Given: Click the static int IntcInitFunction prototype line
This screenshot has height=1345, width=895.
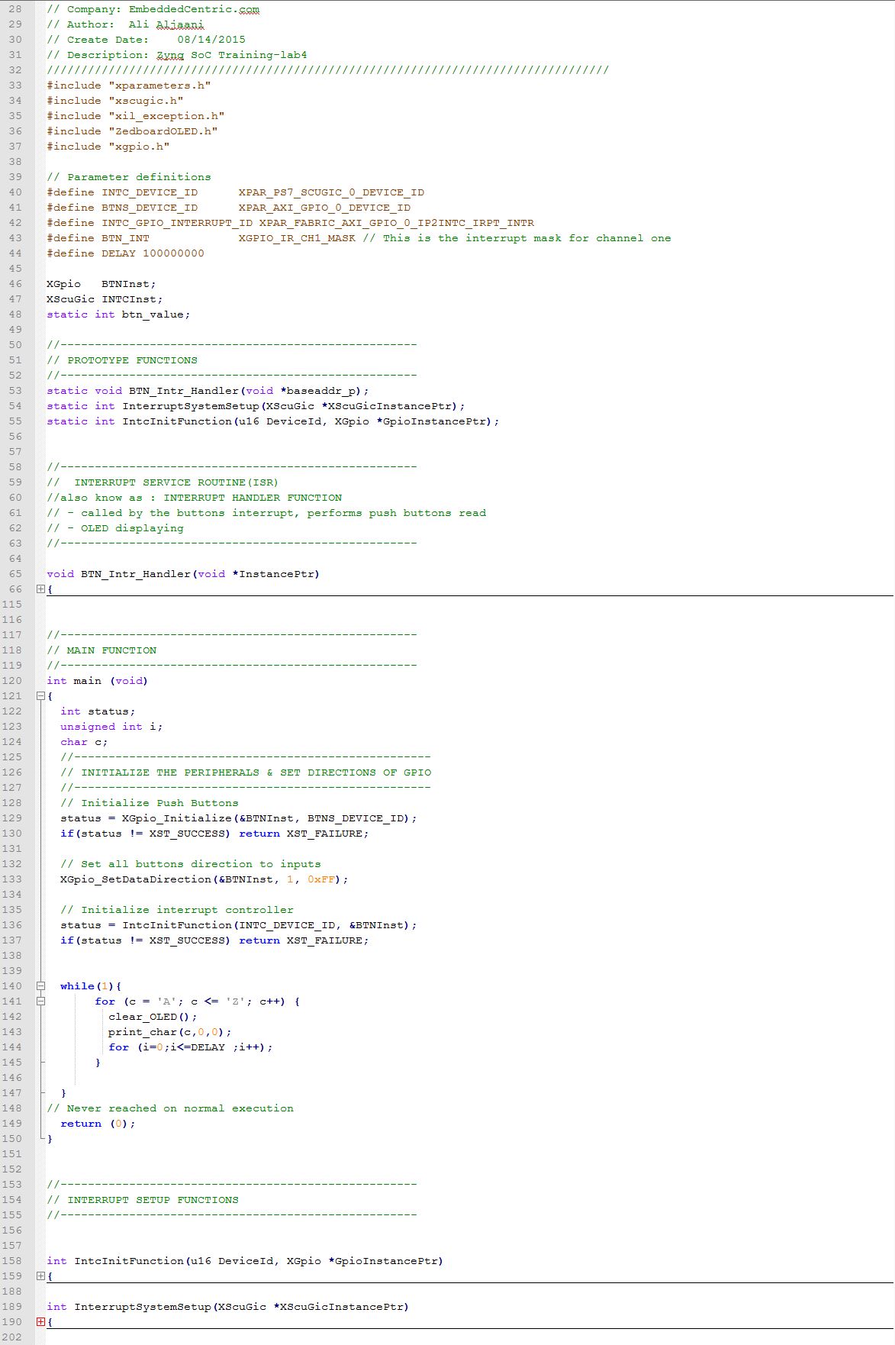Looking at the screenshot, I should 273,421.
